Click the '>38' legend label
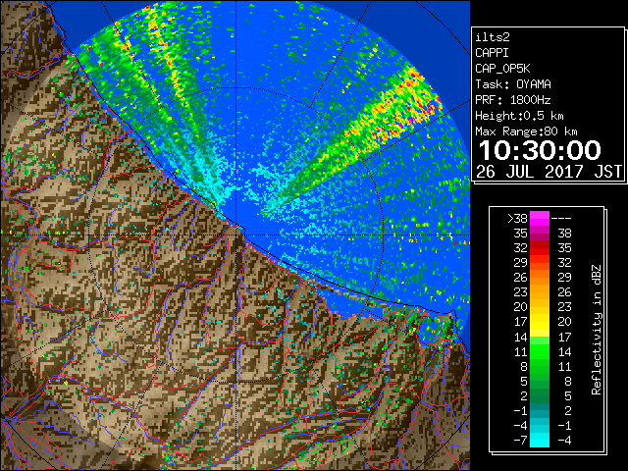Viewport: 628px width, 471px height. coord(517,219)
